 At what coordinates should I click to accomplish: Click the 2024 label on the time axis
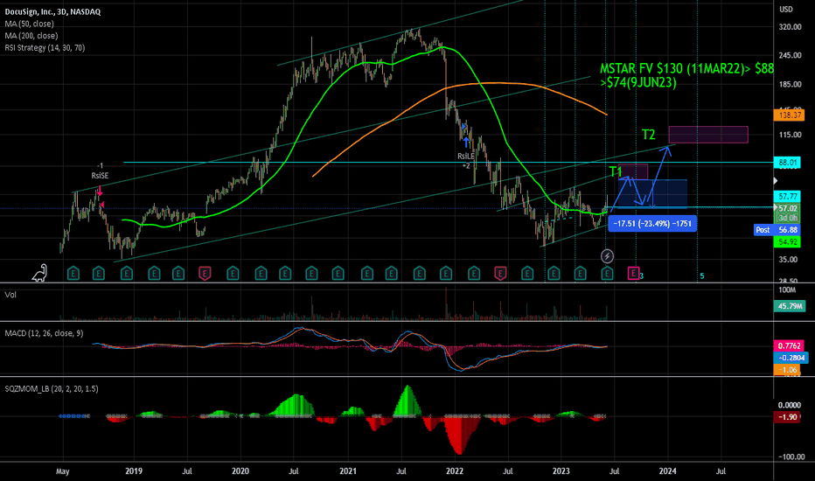(x=667, y=471)
